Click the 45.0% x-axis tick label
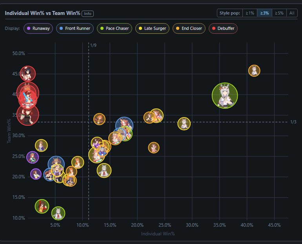302x244 pixels. coord(274,225)
